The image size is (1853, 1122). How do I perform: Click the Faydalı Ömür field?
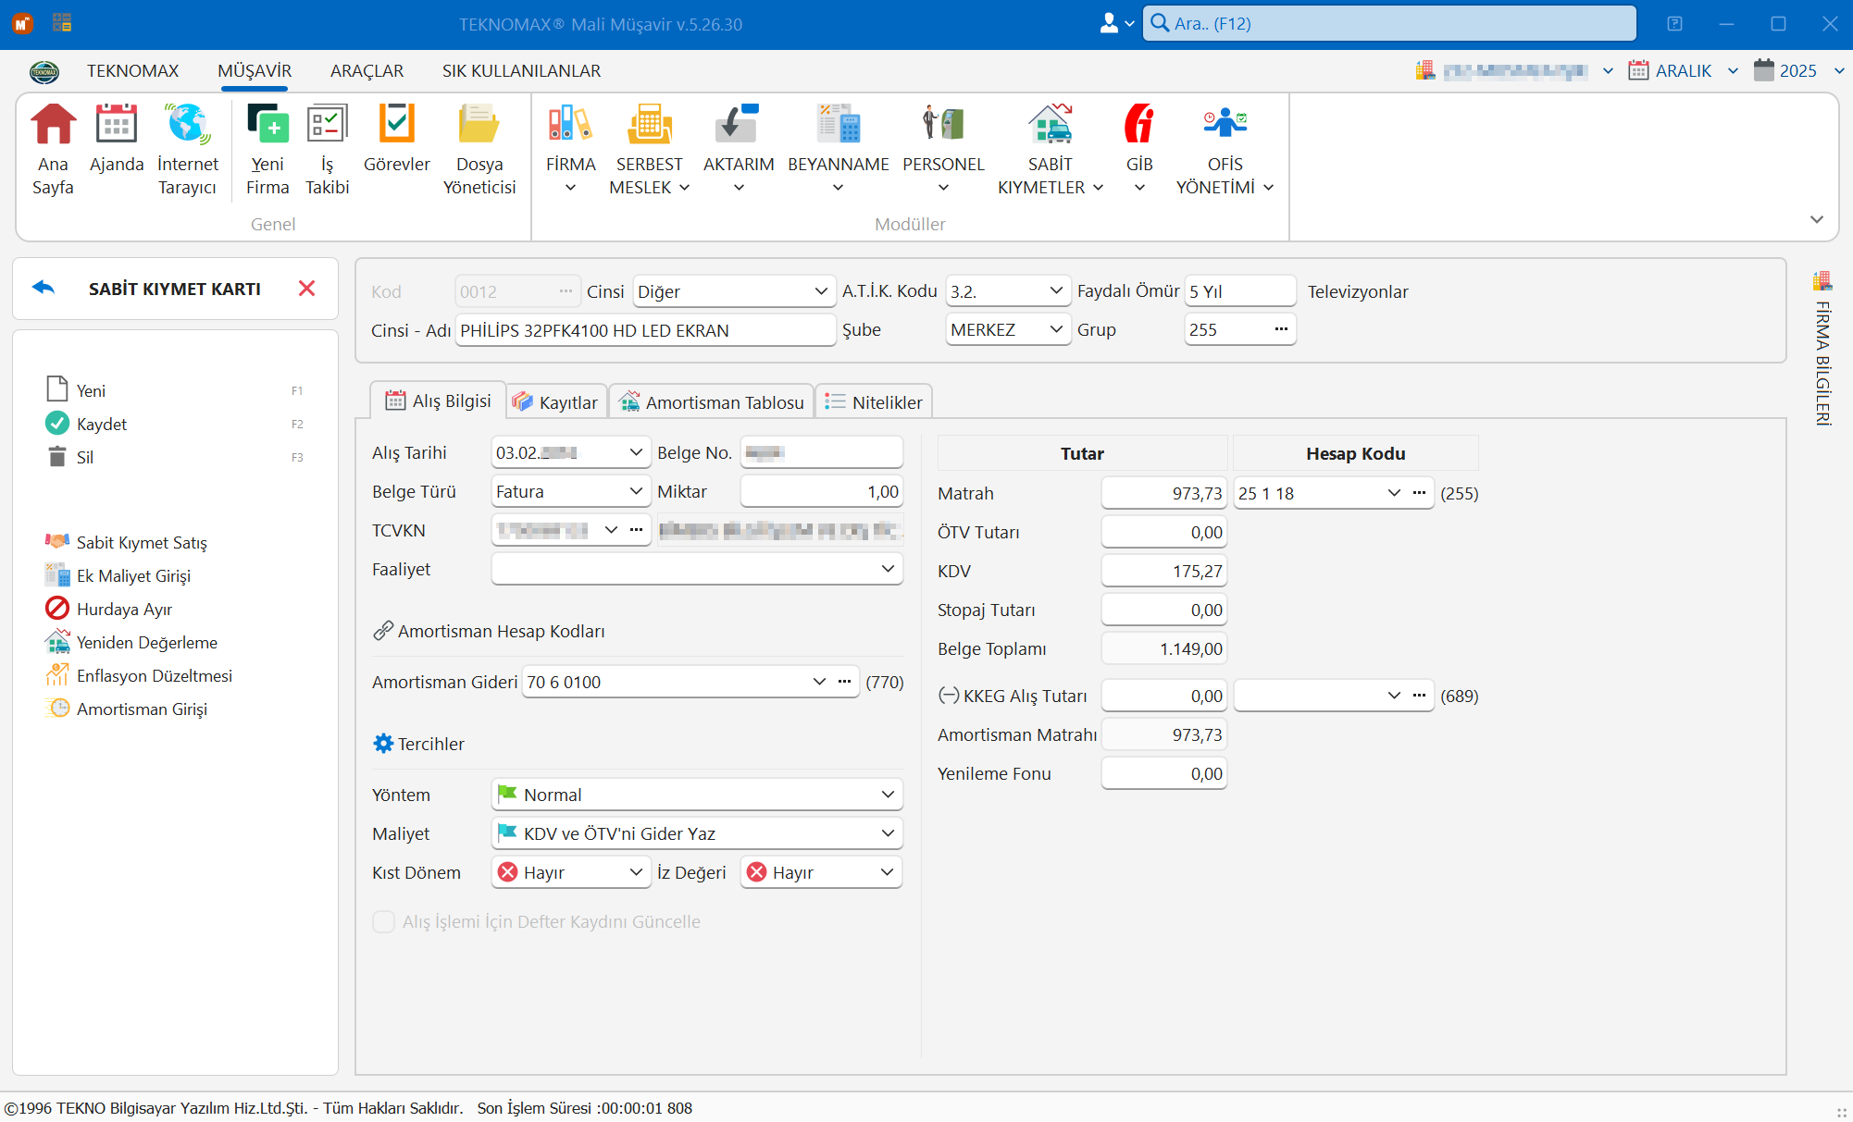click(1240, 291)
